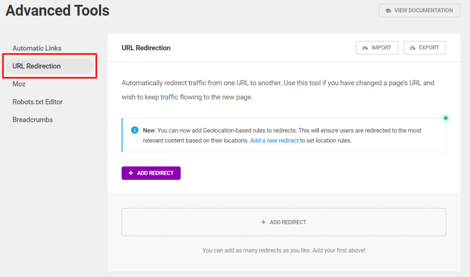Image resolution: width=470 pixels, height=277 pixels.
Task: Open the Robots.txt Editor
Action: [37, 102]
